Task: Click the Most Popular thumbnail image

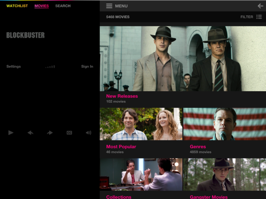Action: pos(141,124)
